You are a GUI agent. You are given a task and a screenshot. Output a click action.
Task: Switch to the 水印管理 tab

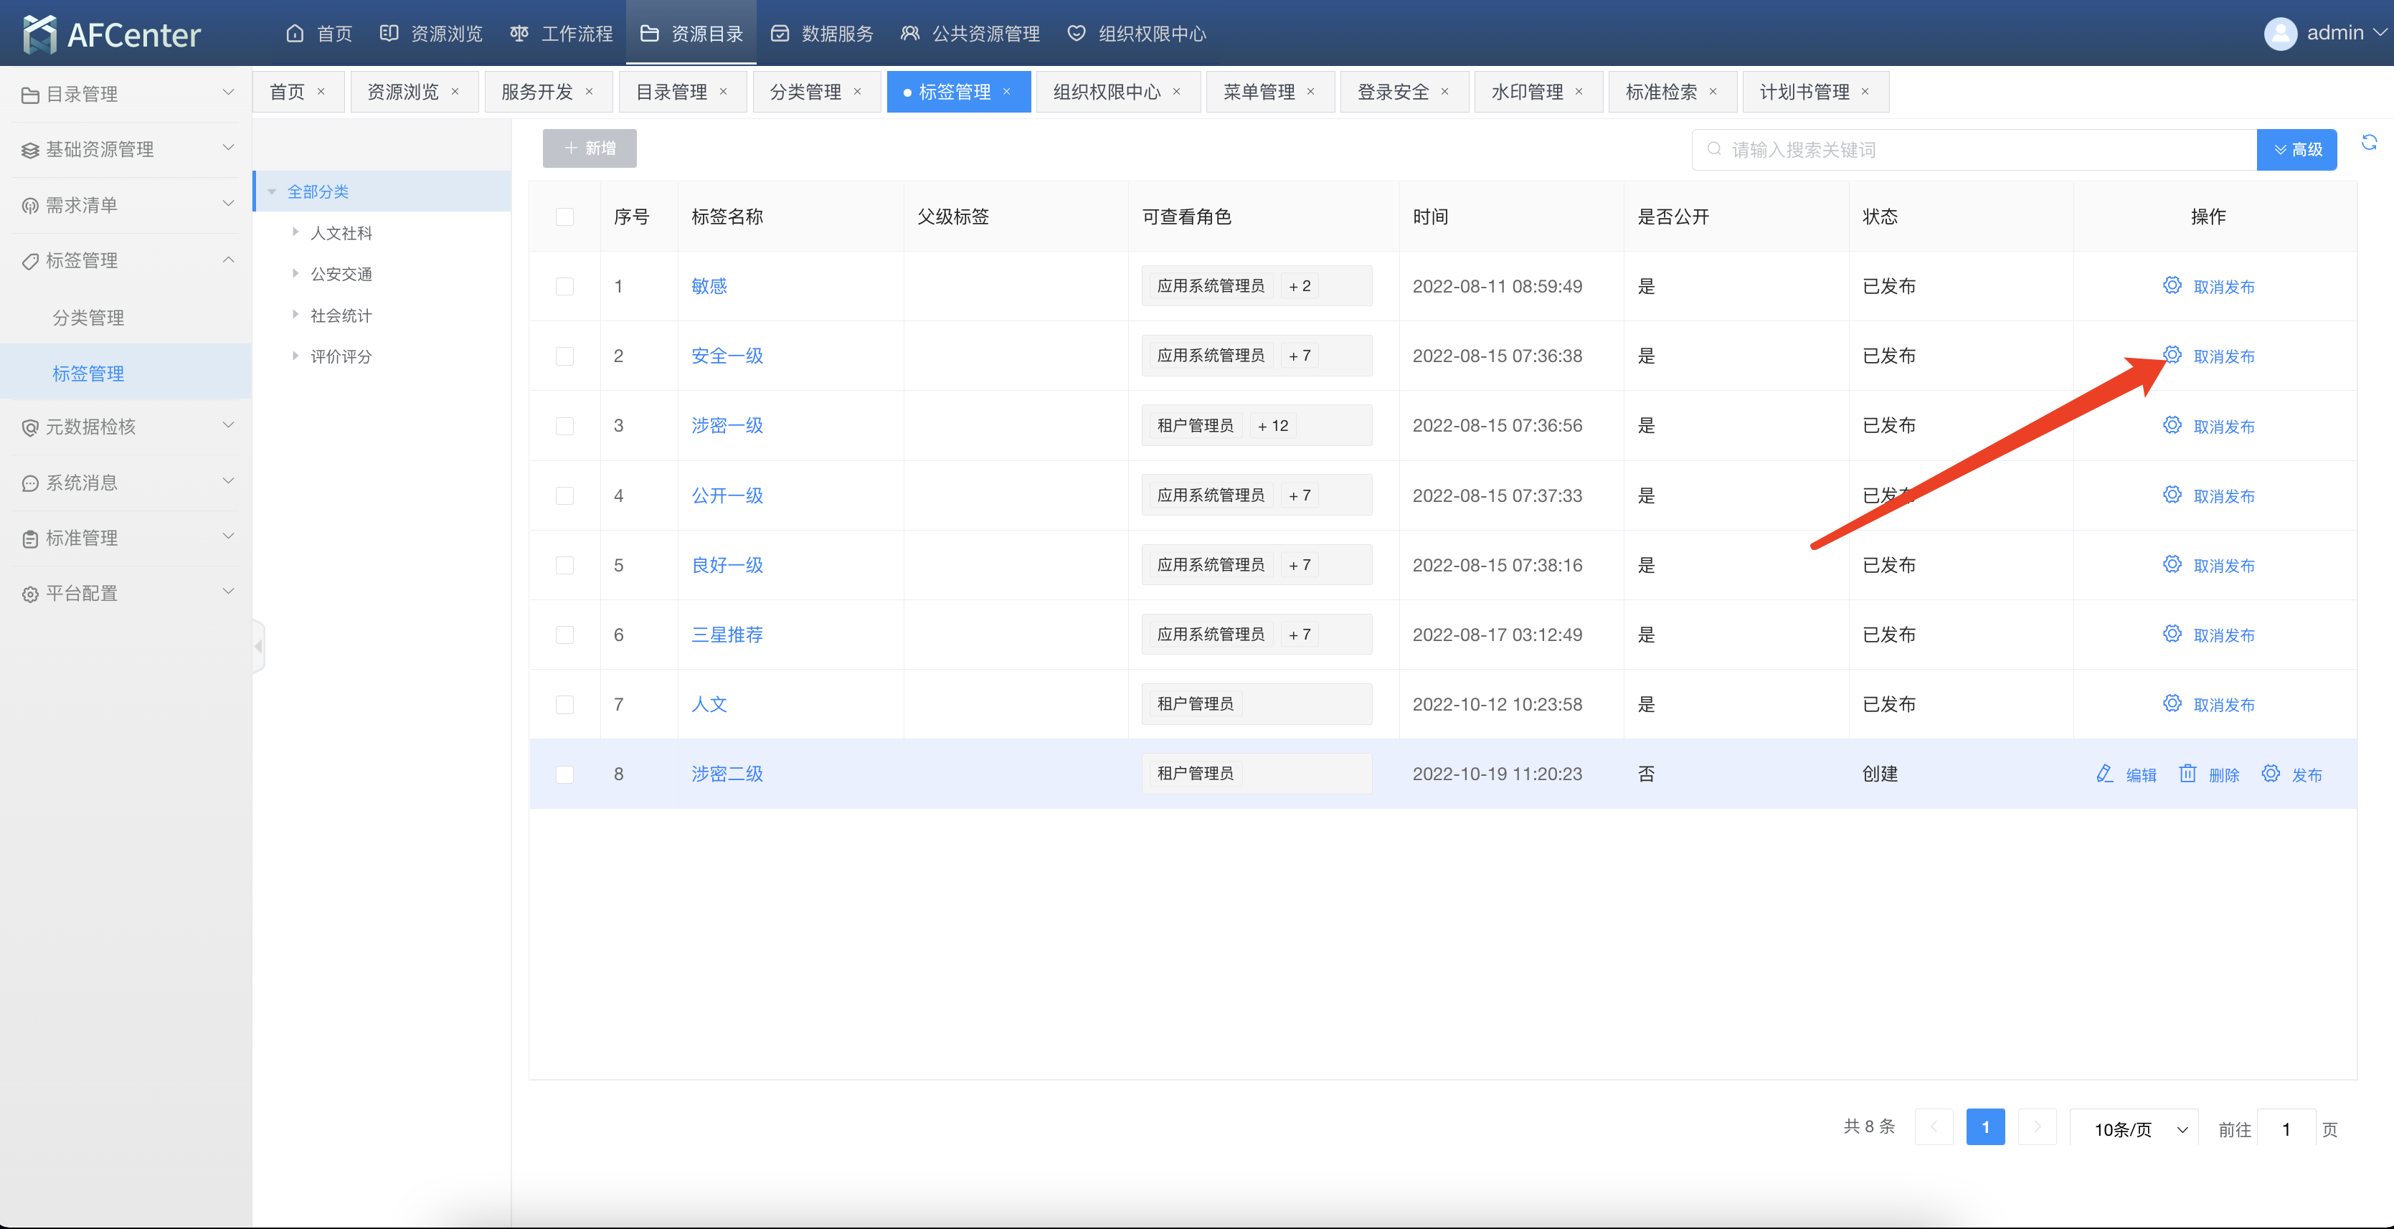[x=1526, y=92]
